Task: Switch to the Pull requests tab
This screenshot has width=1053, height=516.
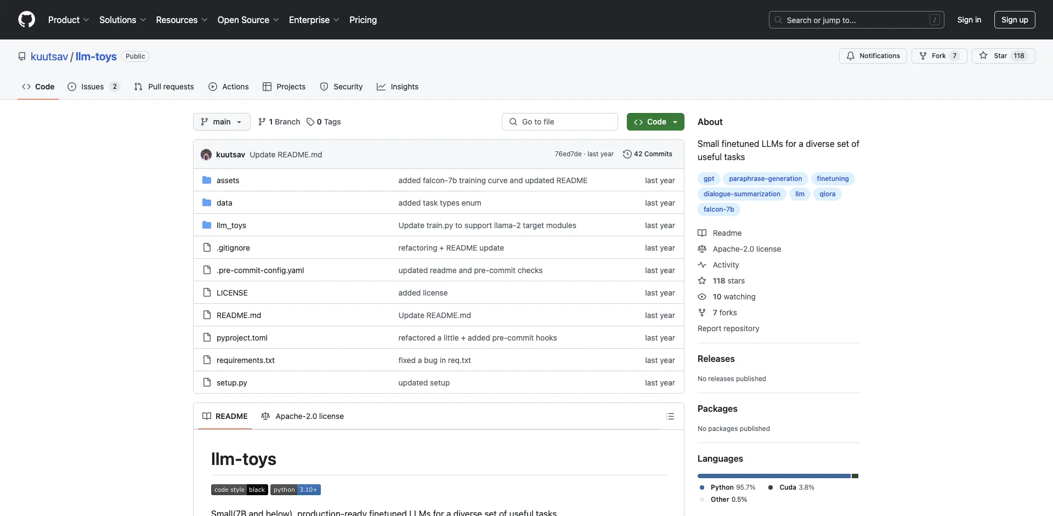Action: coord(164,87)
